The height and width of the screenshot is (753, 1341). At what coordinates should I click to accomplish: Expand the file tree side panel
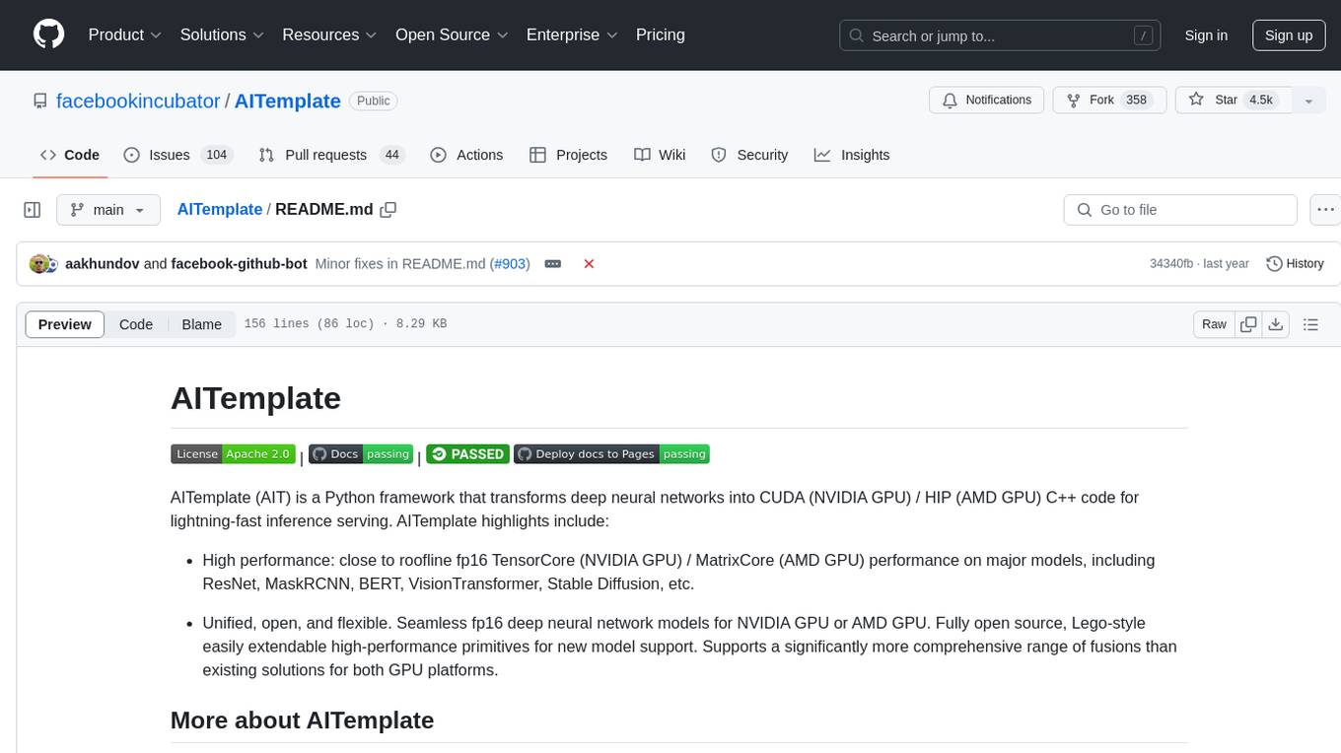click(32, 210)
